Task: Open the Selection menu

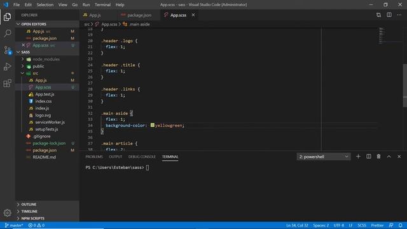Action: (45, 4)
